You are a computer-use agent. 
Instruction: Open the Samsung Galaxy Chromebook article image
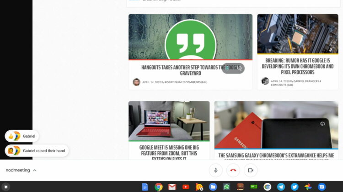(276, 124)
